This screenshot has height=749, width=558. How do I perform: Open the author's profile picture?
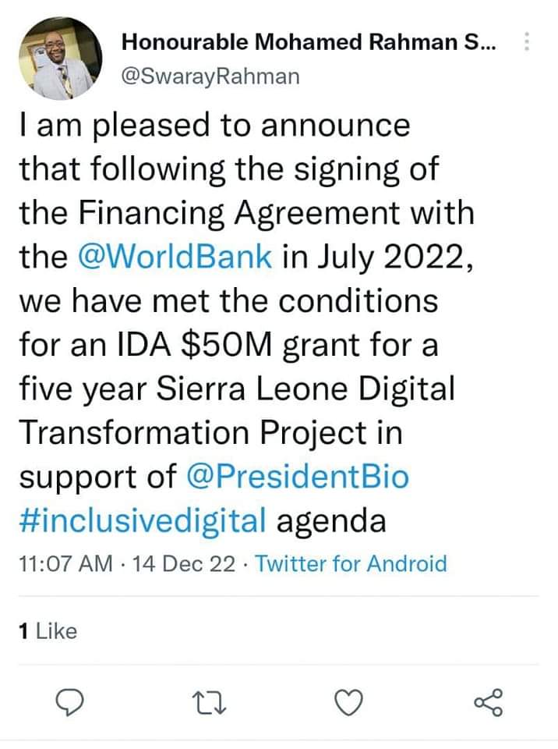click(60, 59)
